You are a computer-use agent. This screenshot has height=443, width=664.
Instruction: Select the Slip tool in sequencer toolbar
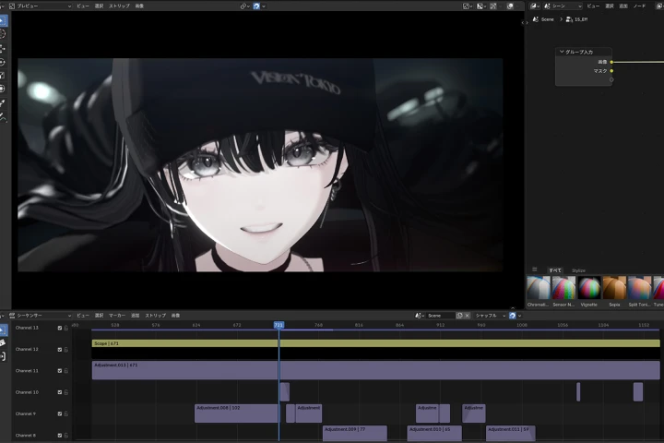click(3, 356)
